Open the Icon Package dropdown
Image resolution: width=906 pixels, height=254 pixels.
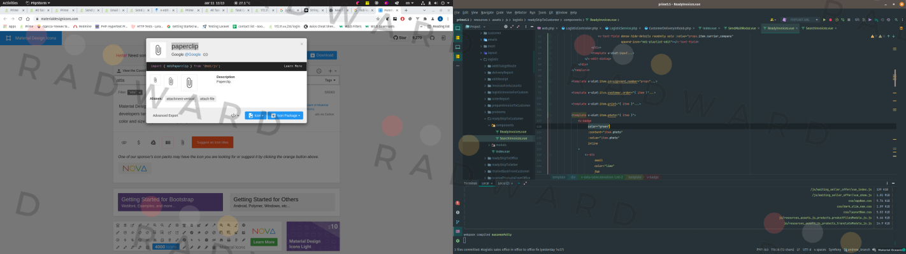[285, 116]
